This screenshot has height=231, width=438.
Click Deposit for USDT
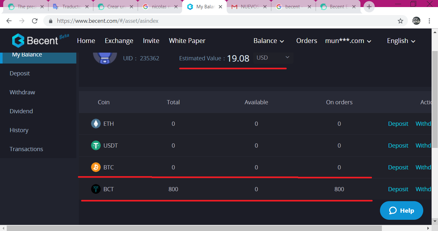click(x=398, y=146)
